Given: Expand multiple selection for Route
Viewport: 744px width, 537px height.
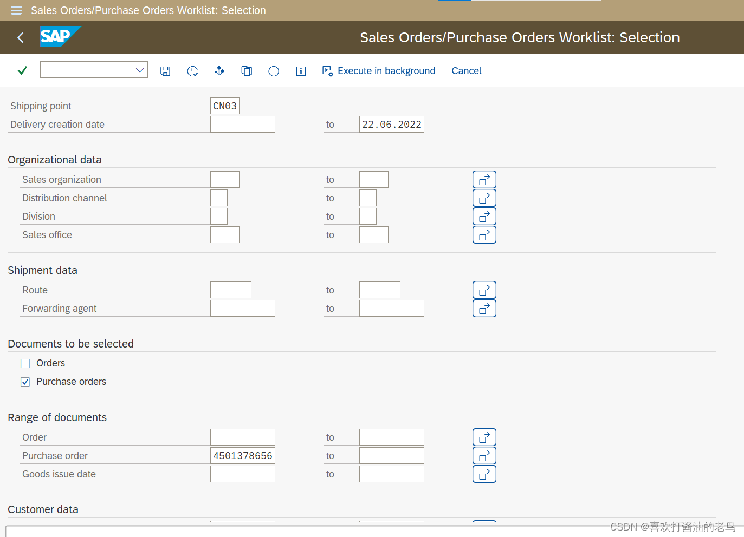Looking at the screenshot, I should 484,290.
